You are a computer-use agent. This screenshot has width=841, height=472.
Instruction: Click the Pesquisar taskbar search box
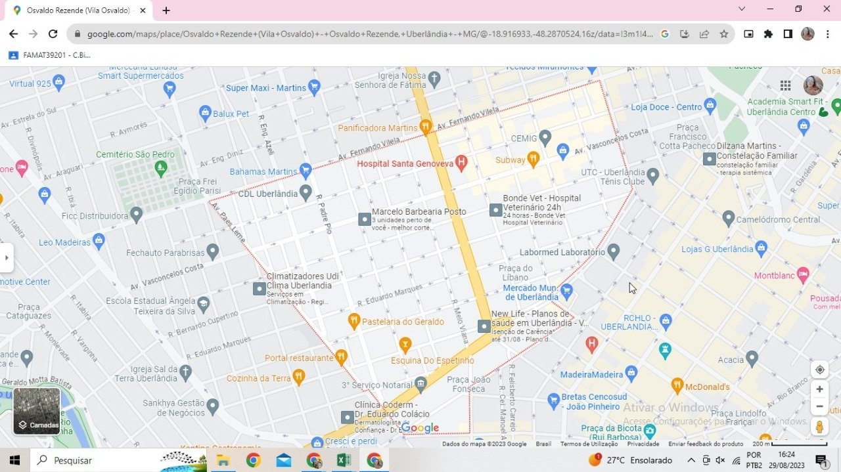coord(118,460)
